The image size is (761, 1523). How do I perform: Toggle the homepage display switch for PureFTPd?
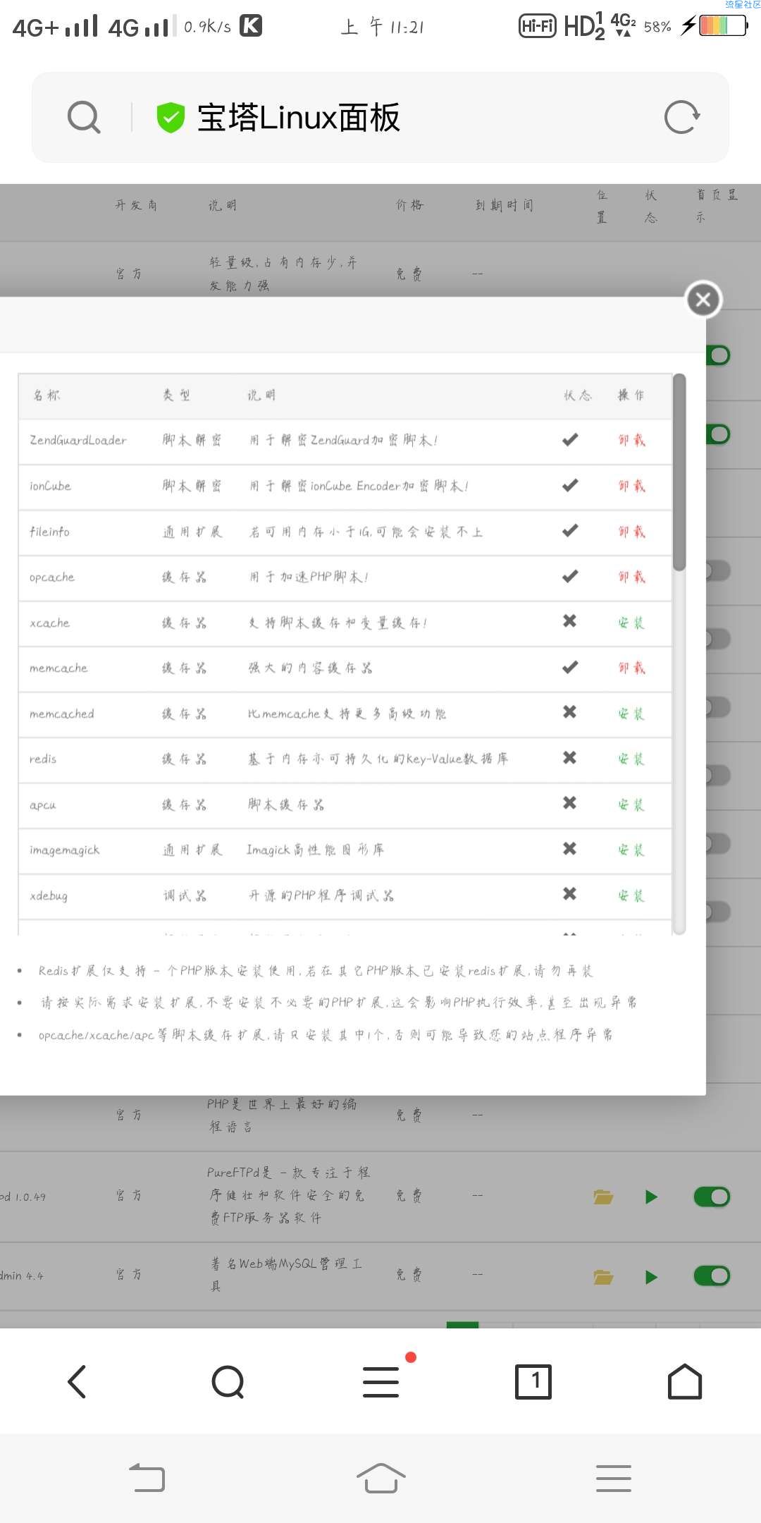[712, 1197]
